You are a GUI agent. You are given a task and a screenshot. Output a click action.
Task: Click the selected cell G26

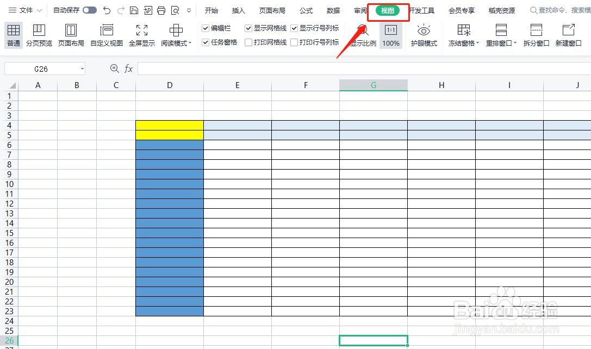[x=374, y=341]
